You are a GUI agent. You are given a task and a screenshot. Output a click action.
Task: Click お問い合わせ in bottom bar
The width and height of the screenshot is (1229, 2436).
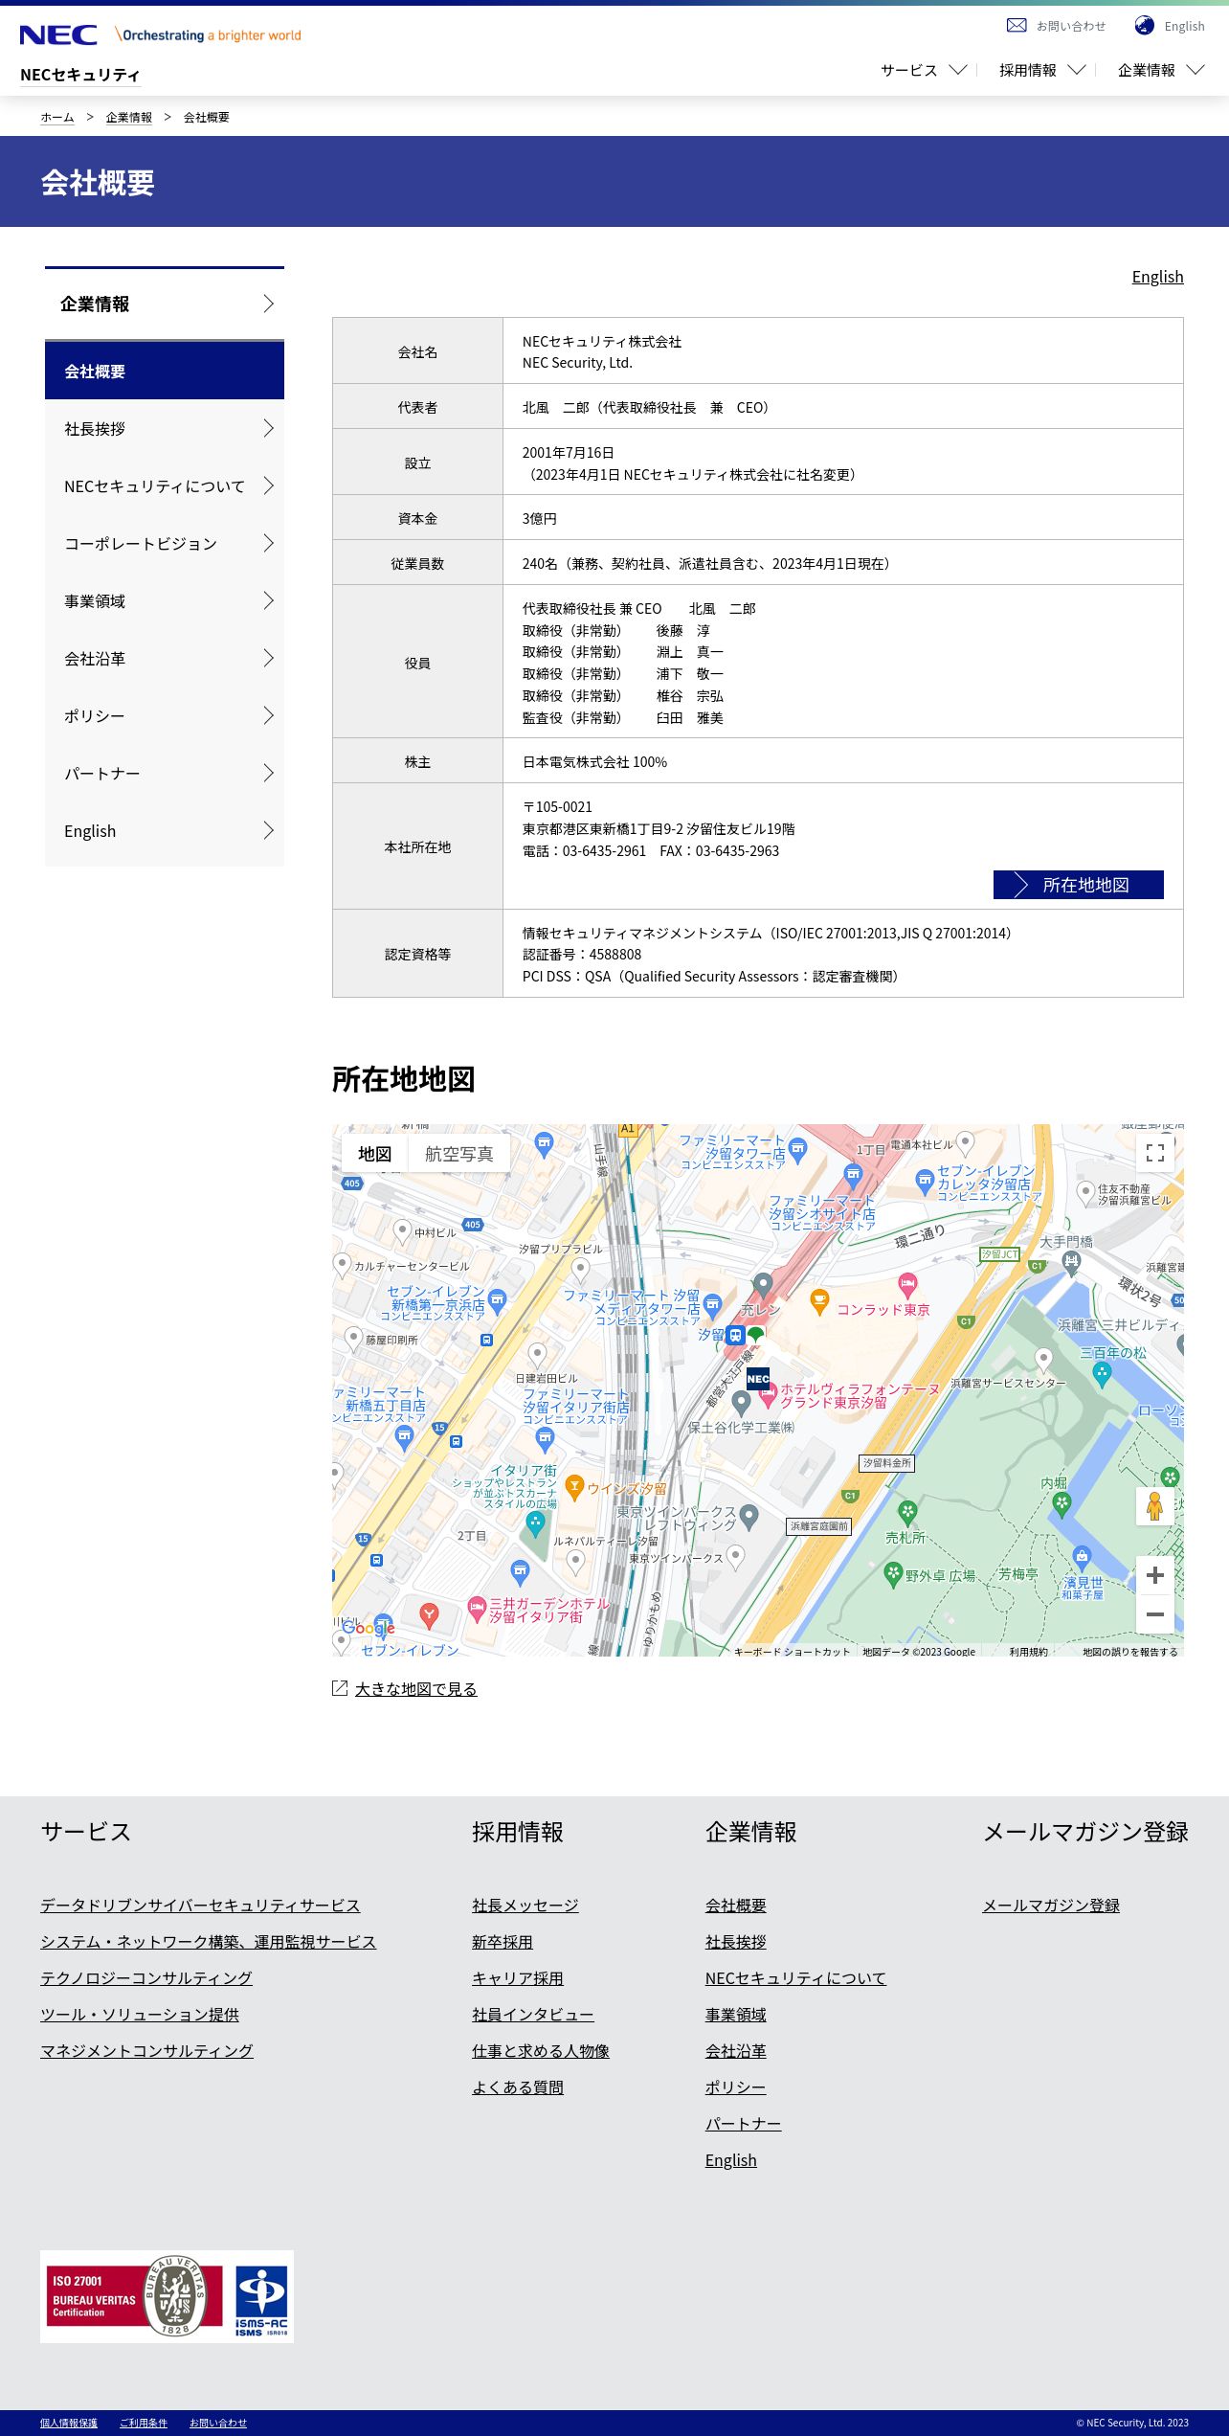(218, 2423)
